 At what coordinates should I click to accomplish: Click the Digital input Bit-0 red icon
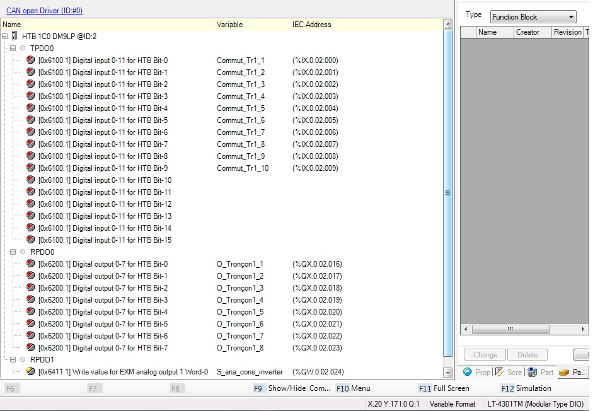(31, 61)
